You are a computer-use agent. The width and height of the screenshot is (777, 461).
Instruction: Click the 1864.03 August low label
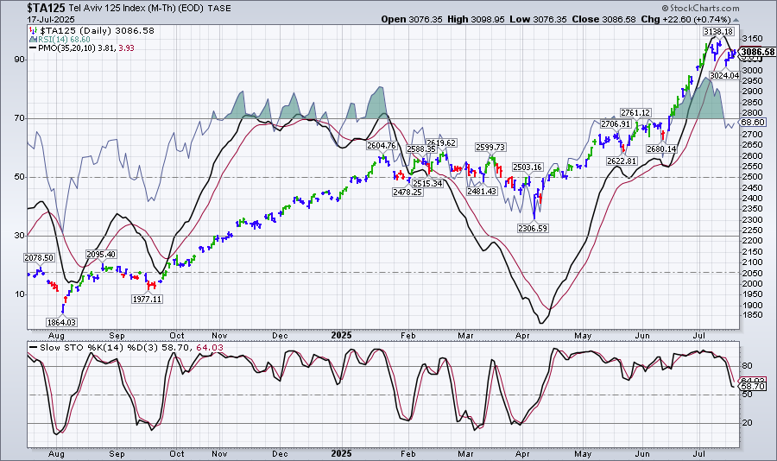click(x=62, y=321)
